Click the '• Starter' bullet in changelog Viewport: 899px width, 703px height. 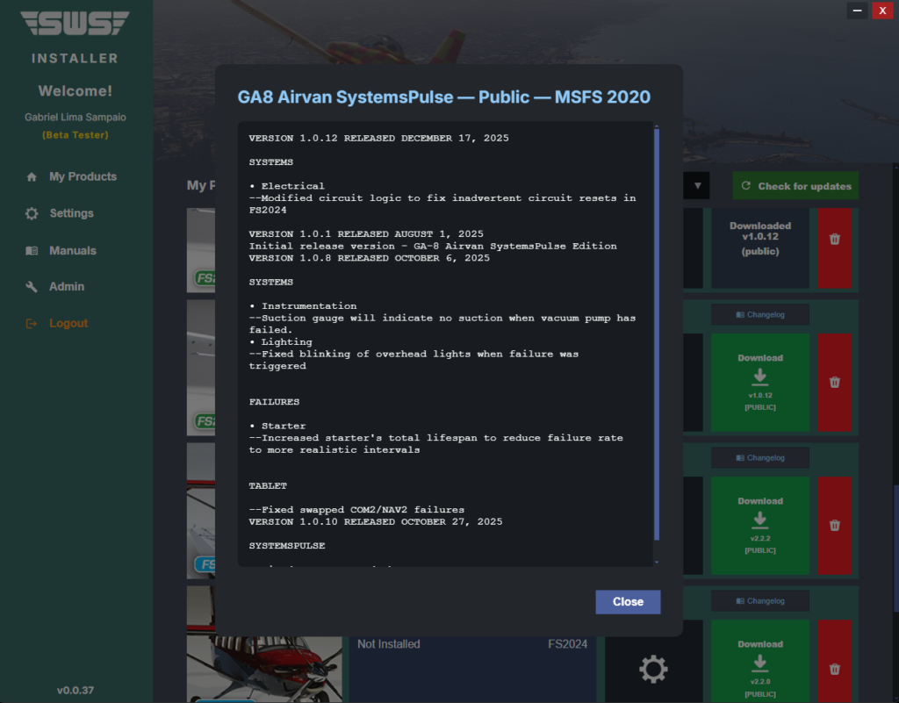(x=277, y=426)
